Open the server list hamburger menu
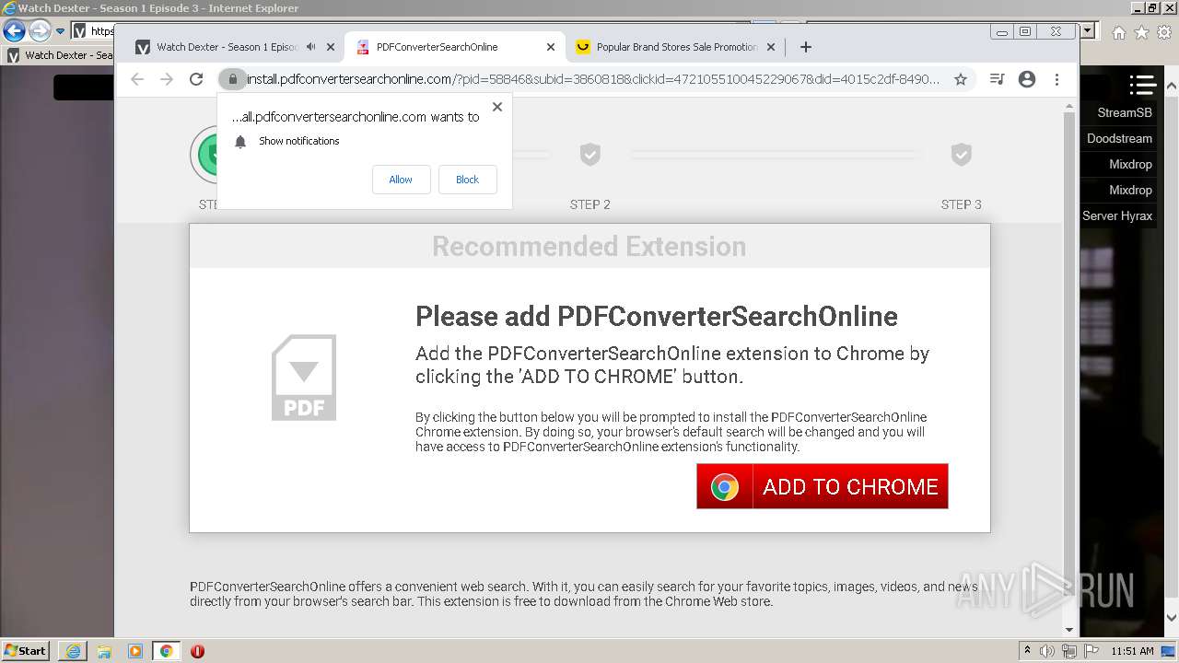Screen dimensions: 1179x663 tap(1142, 85)
